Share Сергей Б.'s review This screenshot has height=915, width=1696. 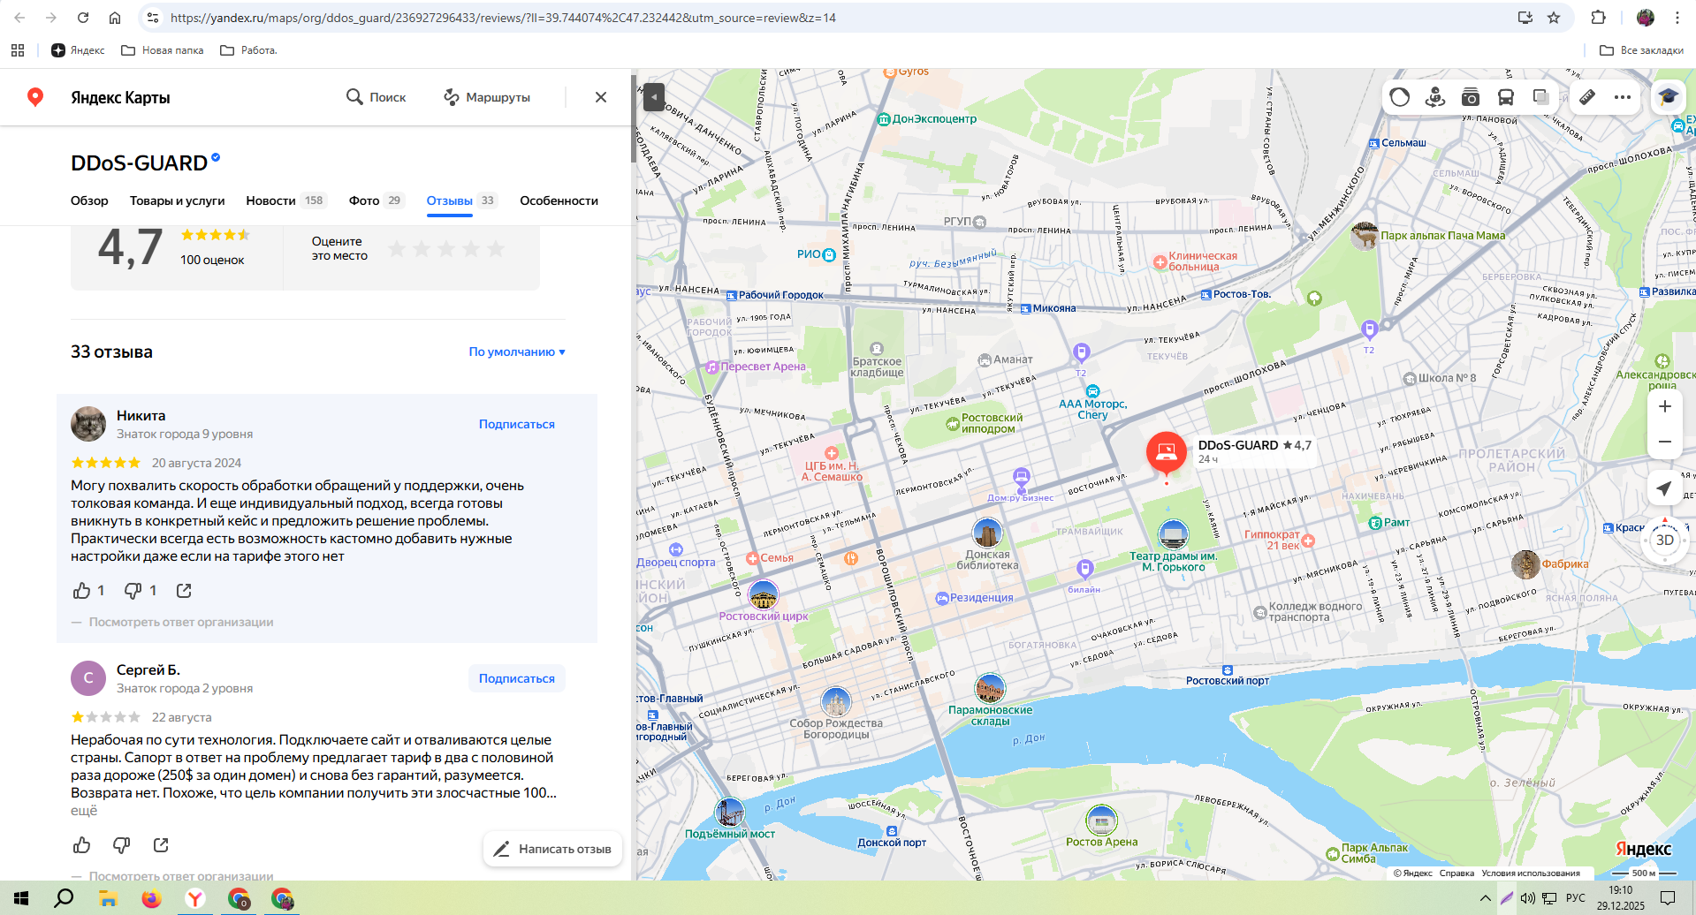(161, 845)
